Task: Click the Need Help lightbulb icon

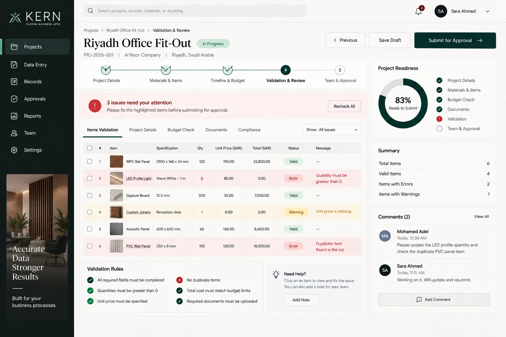Action: 276,274
